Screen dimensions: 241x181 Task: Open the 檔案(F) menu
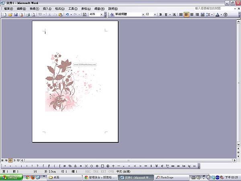(x=8, y=9)
